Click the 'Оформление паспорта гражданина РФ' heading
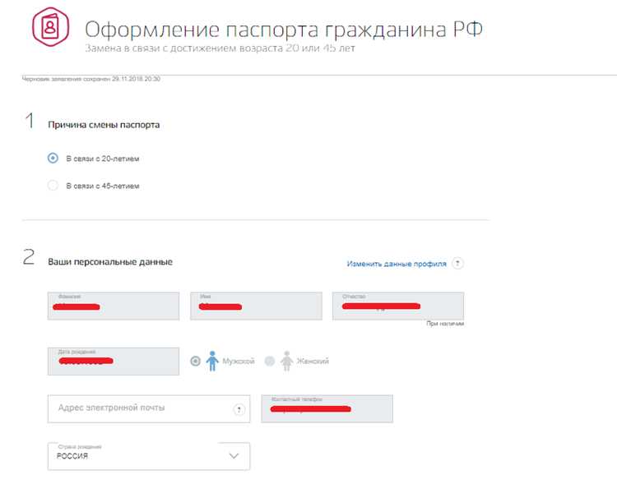Screen dimensions: 617x479 284,30
